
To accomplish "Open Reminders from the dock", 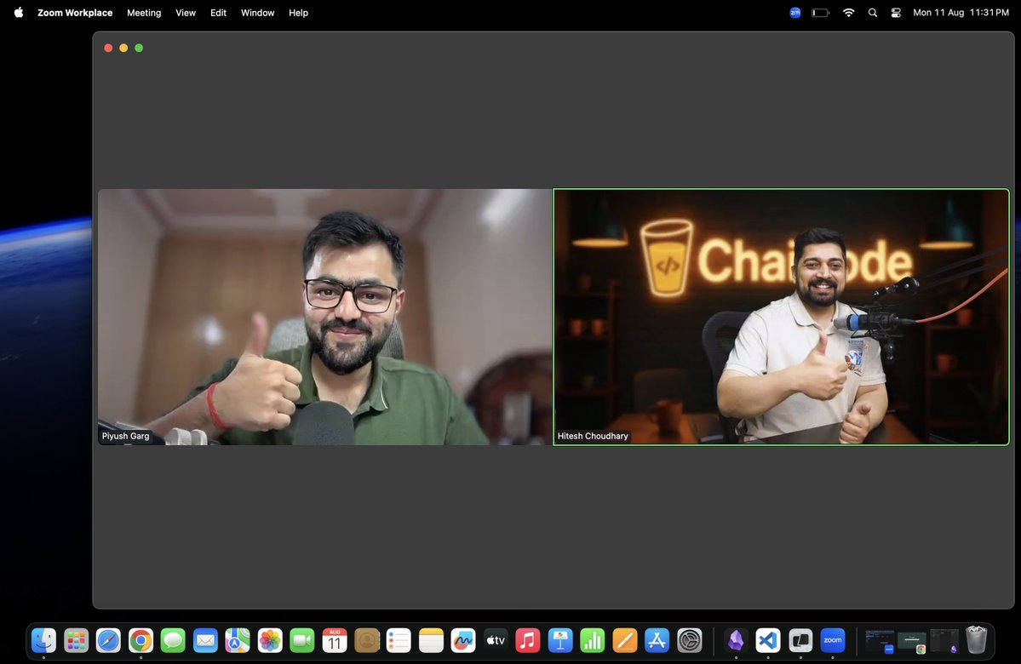I will tap(399, 640).
